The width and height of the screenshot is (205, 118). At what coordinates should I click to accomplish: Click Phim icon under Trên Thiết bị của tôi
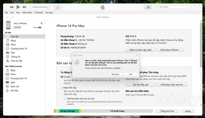pos(7,74)
